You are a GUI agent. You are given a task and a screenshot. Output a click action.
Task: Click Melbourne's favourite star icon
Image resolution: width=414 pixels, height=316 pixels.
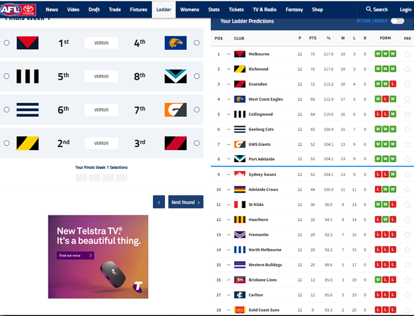[407, 54]
